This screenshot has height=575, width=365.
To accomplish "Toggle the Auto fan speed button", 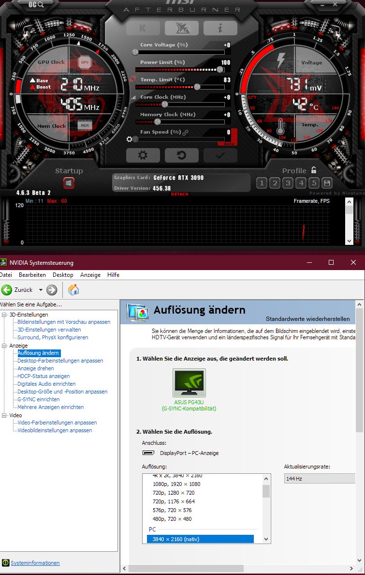I will [229, 144].
